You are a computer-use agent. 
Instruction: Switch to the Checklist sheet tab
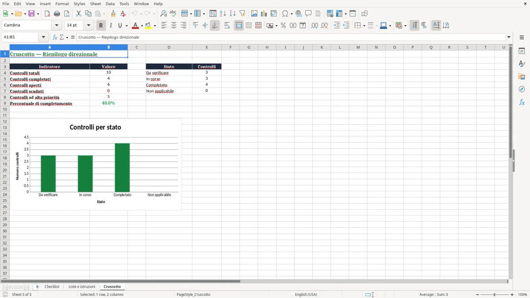[x=52, y=287]
